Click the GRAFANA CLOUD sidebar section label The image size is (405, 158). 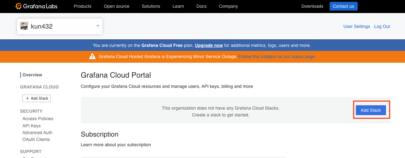pos(40,87)
